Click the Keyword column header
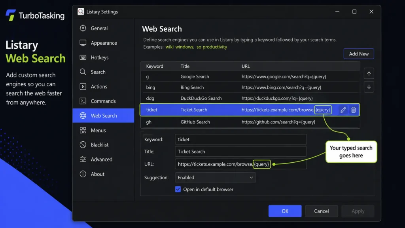This screenshot has width=405, height=228. point(155,66)
